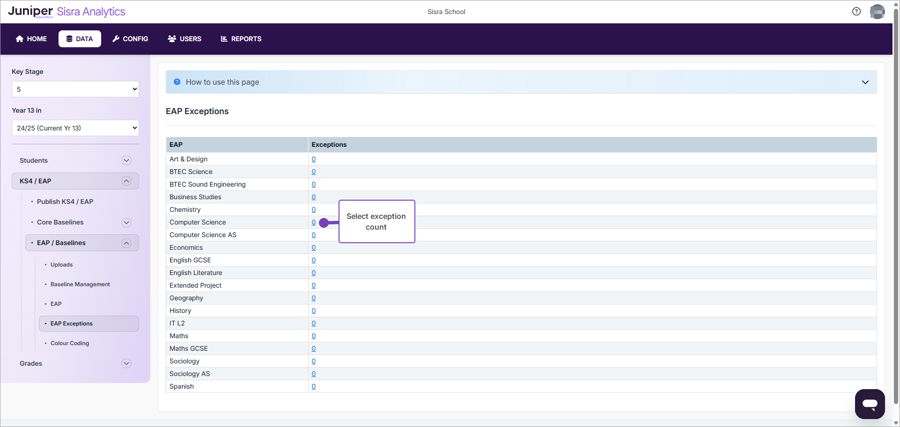Viewport: 900px width, 427px height.
Task: Click Computer Science exception count link
Action: (x=314, y=222)
